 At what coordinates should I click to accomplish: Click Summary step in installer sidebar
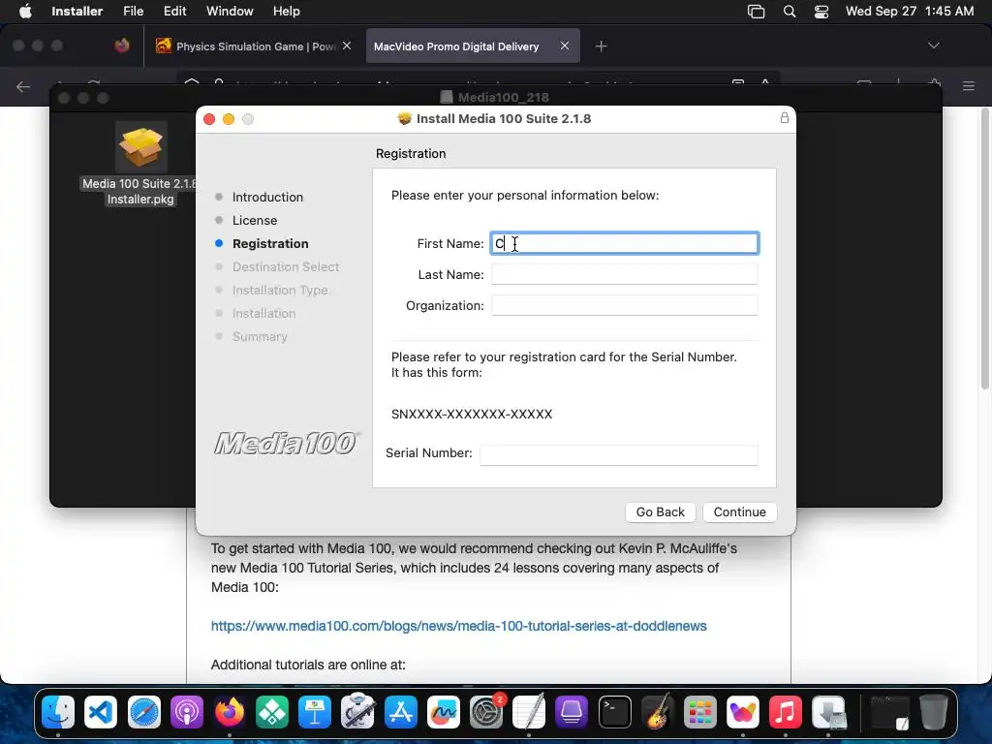tap(260, 336)
